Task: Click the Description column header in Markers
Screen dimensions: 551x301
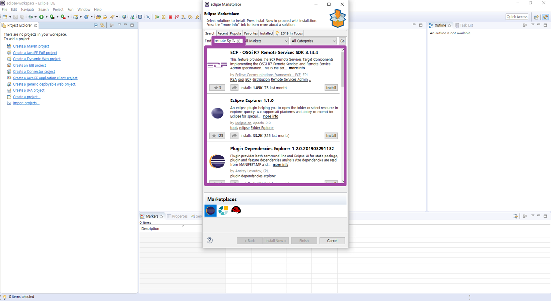Action: pyautogui.click(x=150, y=228)
